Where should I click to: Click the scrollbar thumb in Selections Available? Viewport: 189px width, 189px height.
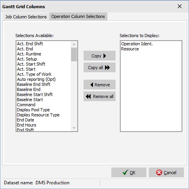tap(74, 54)
